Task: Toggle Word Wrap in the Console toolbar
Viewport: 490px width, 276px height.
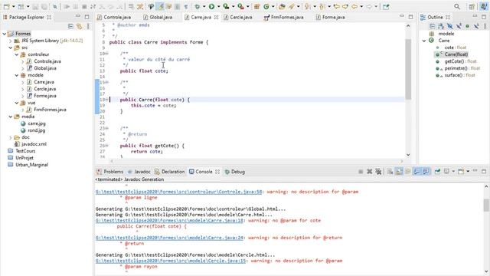Action: [x=408, y=172]
